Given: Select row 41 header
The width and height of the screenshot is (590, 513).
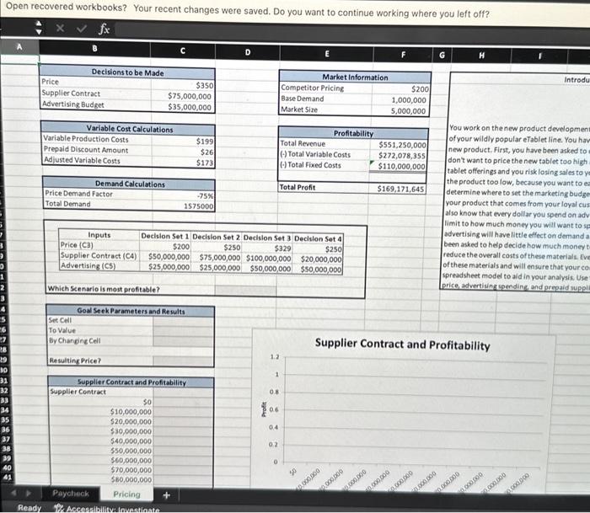Looking at the screenshot, I should point(7,478).
